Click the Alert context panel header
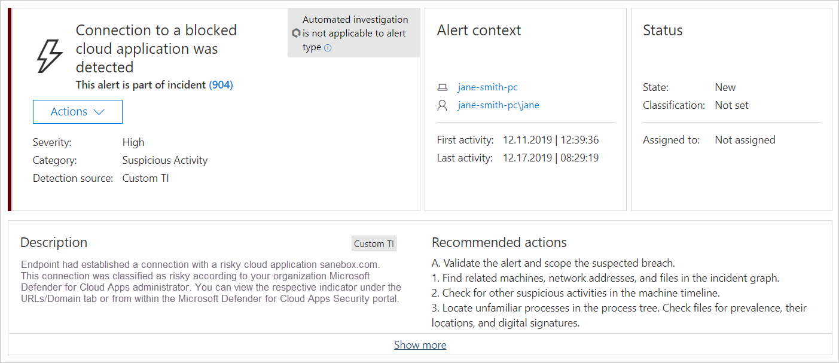The width and height of the screenshot is (839, 363). (x=480, y=30)
